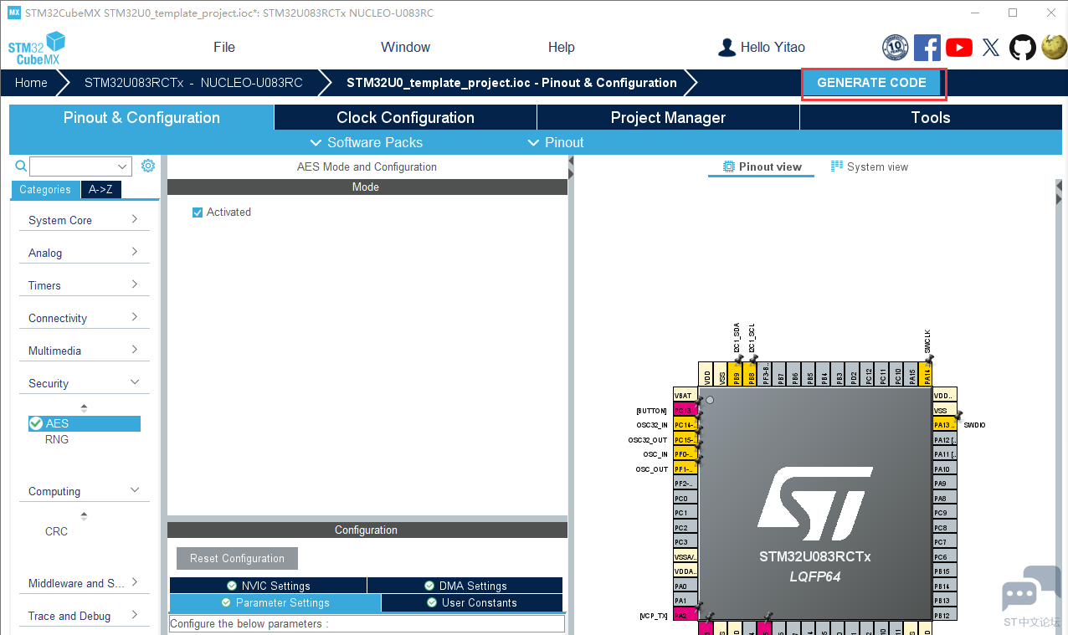This screenshot has width=1068, height=635.
Task: Expand the Trace and Debug category
Action: coord(84,616)
